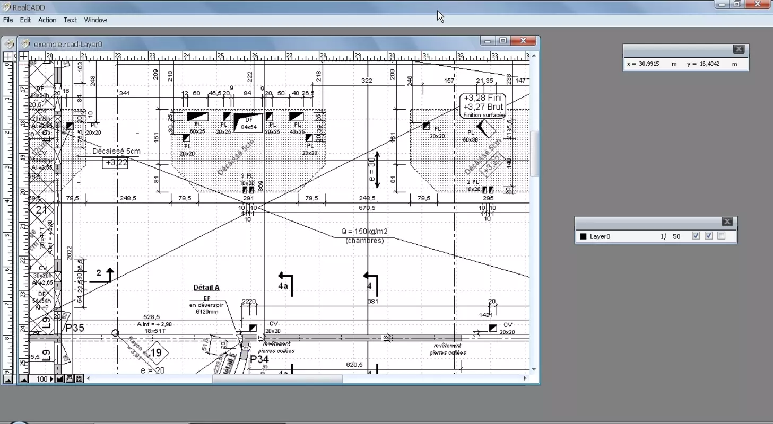The width and height of the screenshot is (773, 424).
Task: Click the section marker arrow labeled 4a
Action: click(285, 285)
